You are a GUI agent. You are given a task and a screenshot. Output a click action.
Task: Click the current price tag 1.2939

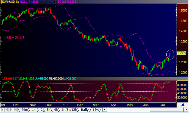182,53
